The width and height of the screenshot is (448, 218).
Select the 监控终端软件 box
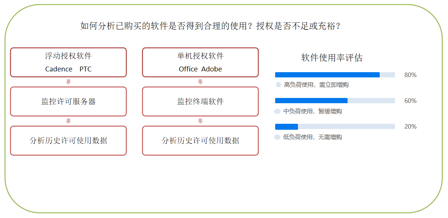coord(200,101)
